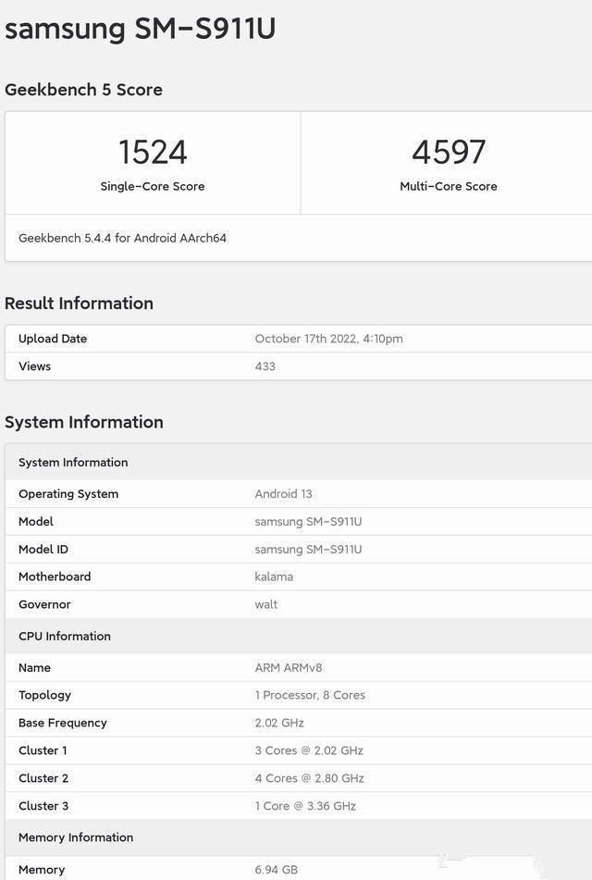
Task: Click the ARM ARMv8 processor name
Action: pyautogui.click(x=289, y=668)
